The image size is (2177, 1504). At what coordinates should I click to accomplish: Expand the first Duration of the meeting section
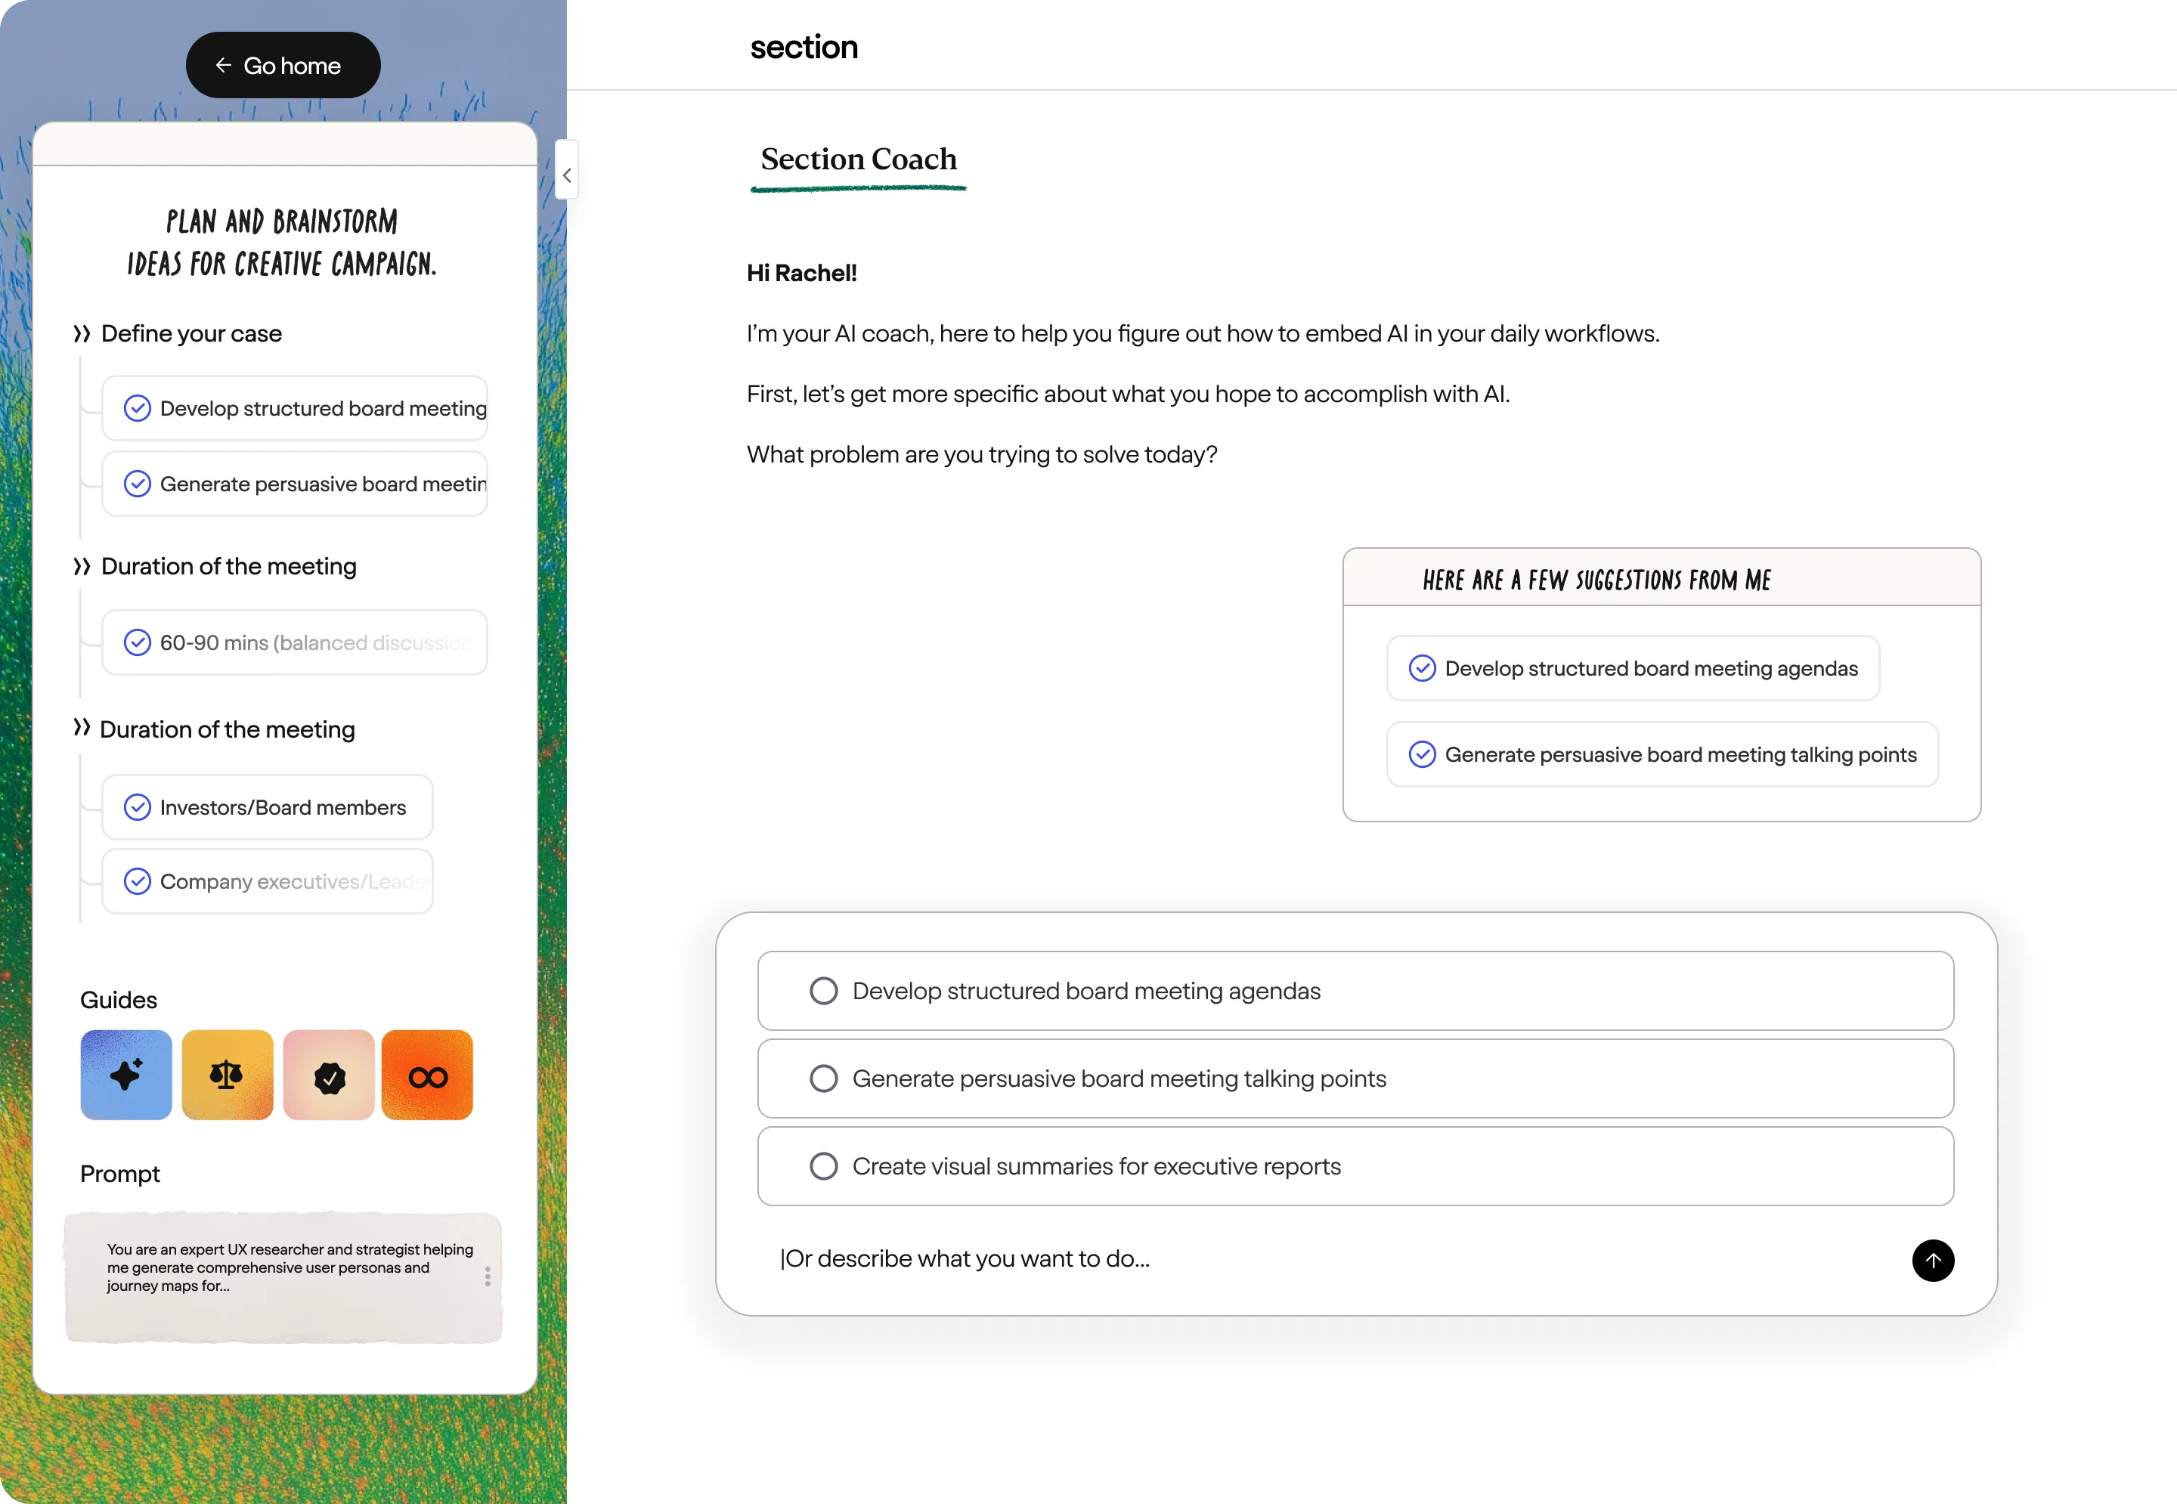pyautogui.click(x=82, y=566)
